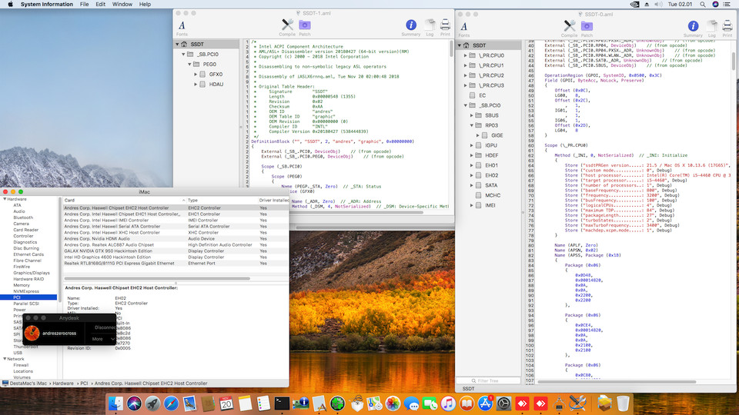This screenshot has width=739, height=415.
Task: Open the Window menu in menu bar
Action: pos(122,5)
